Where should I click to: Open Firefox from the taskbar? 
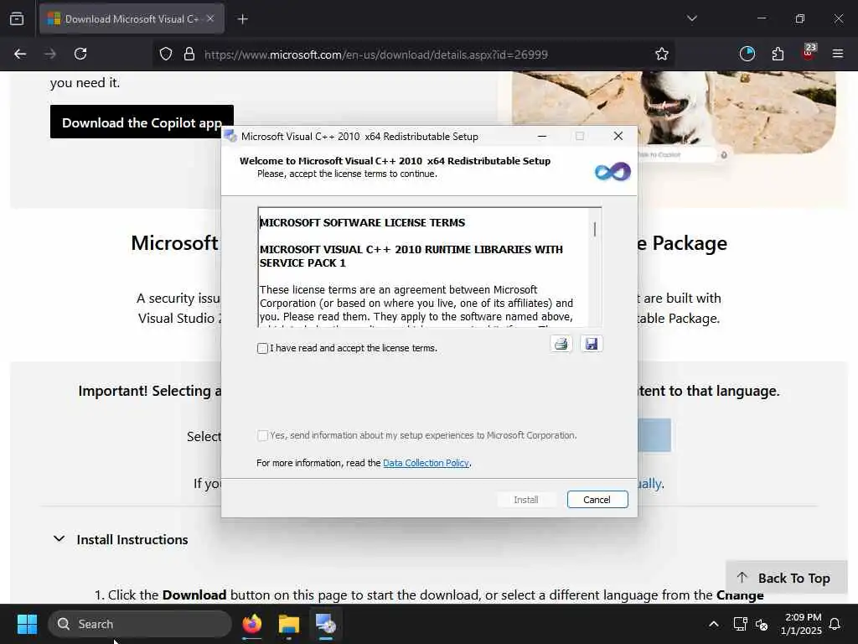click(251, 624)
